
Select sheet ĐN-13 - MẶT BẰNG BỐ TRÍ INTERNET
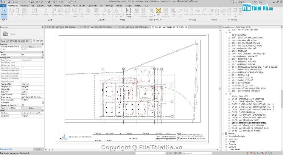[246, 131]
